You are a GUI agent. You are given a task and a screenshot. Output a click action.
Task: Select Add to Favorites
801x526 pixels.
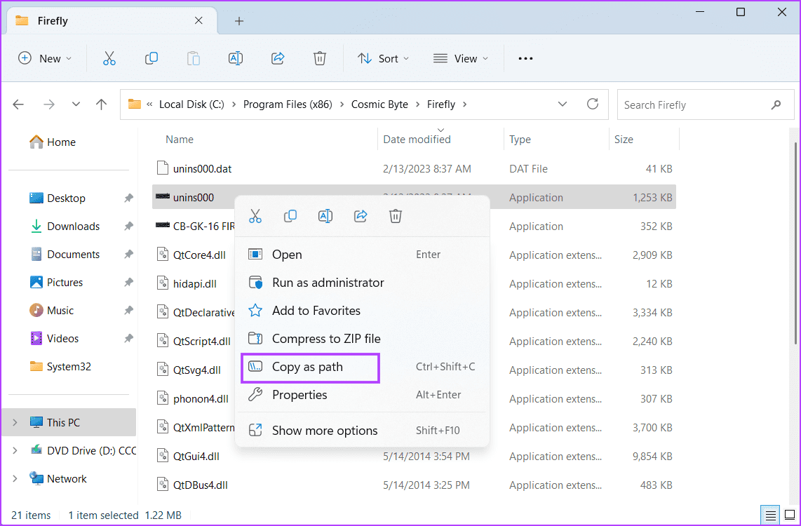pyautogui.click(x=362, y=311)
